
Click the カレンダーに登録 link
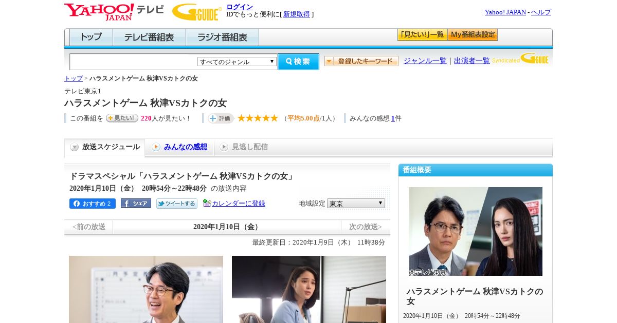pos(239,203)
